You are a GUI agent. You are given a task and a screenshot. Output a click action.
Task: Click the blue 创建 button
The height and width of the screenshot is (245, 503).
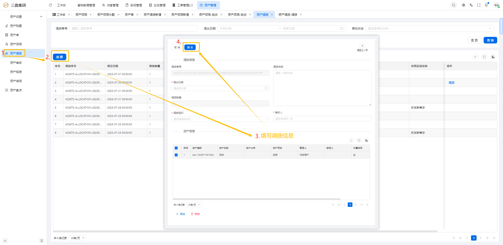pyautogui.click(x=59, y=57)
